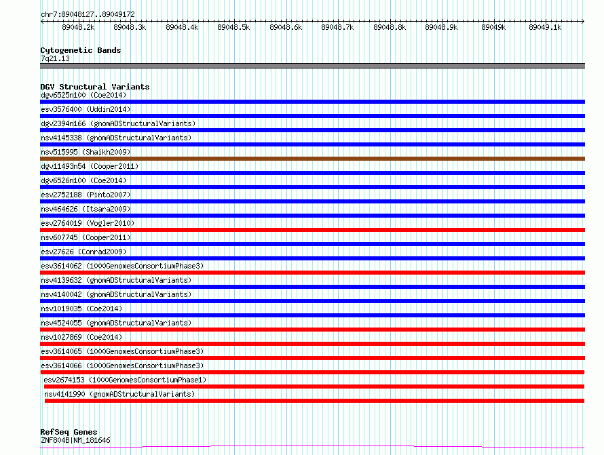Open gene ZNF804B|NM_181646 label
This screenshot has height=455, width=604.
point(75,440)
